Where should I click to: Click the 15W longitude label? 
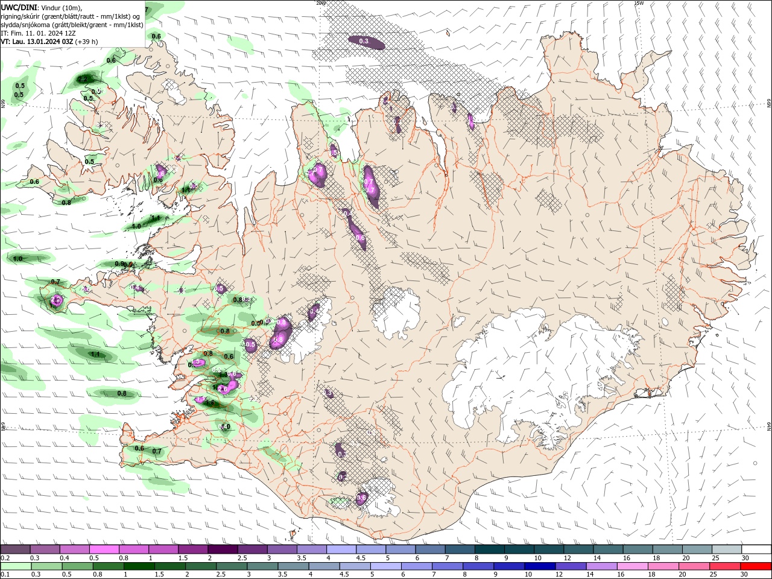pos(639,3)
